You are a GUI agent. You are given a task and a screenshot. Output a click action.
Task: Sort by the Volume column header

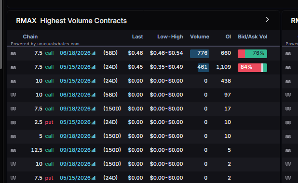pos(200,37)
